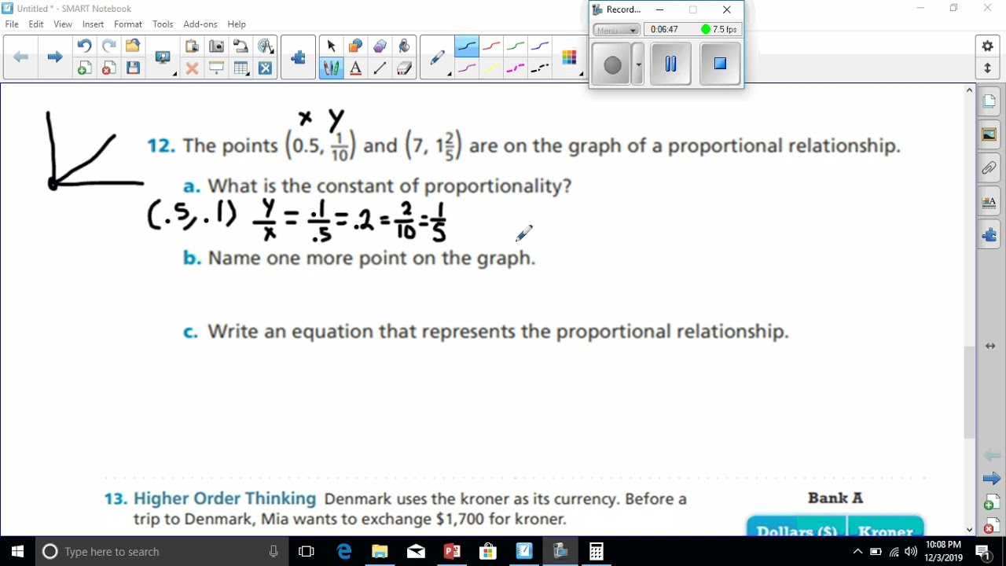Choose the black dashed pen style
Screen dimensions: 1006x566
(x=540, y=68)
